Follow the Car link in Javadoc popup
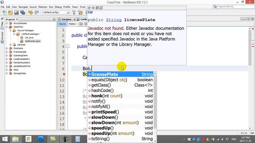Image resolution: width=255 pixels, height=143 pixels. (x=90, y=12)
